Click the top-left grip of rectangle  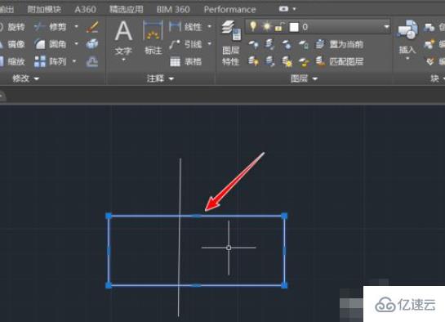click(109, 216)
